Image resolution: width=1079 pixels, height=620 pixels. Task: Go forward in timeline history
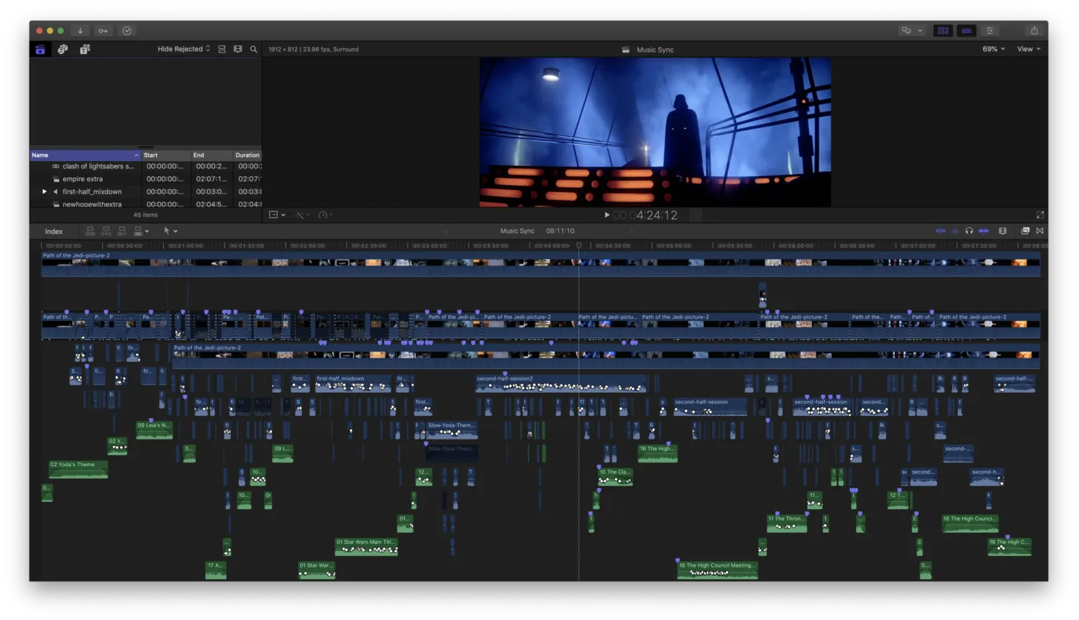pos(632,231)
